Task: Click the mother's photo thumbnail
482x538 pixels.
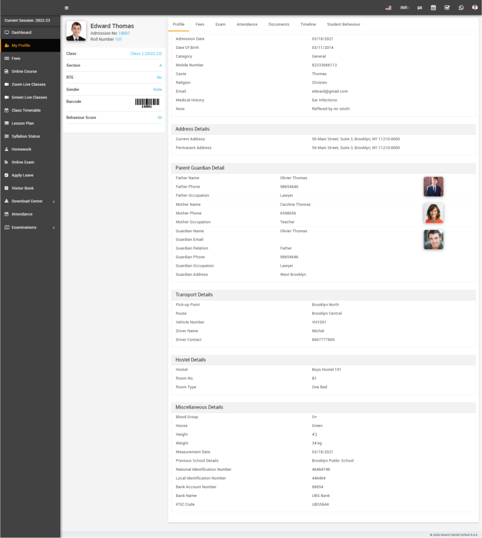Action: [433, 213]
